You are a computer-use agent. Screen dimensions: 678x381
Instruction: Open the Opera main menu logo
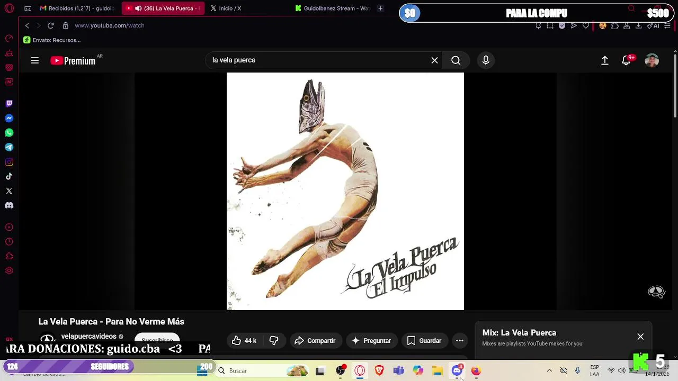[x=9, y=8]
